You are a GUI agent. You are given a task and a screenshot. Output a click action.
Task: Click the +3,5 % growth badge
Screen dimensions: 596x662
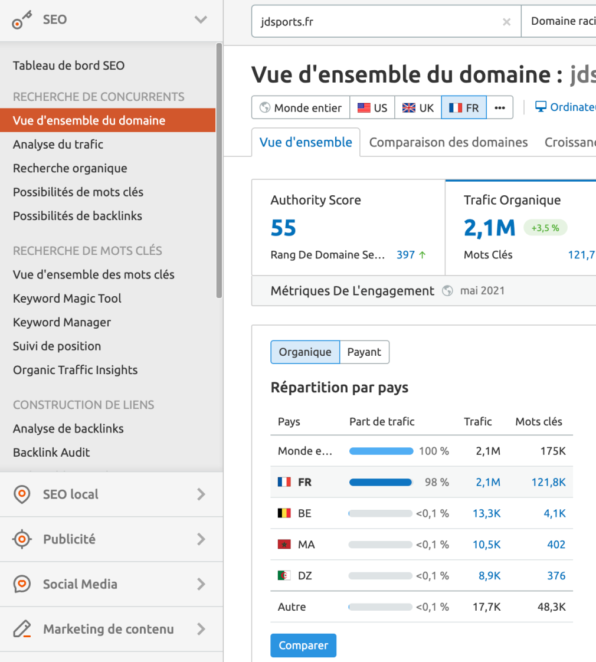[545, 228]
